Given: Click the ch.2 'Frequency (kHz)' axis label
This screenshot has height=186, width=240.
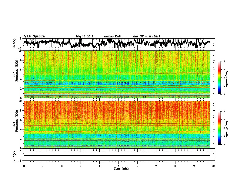Looking at the screenshot, I should 17,121.
